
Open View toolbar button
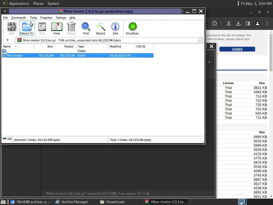[x=57, y=28]
